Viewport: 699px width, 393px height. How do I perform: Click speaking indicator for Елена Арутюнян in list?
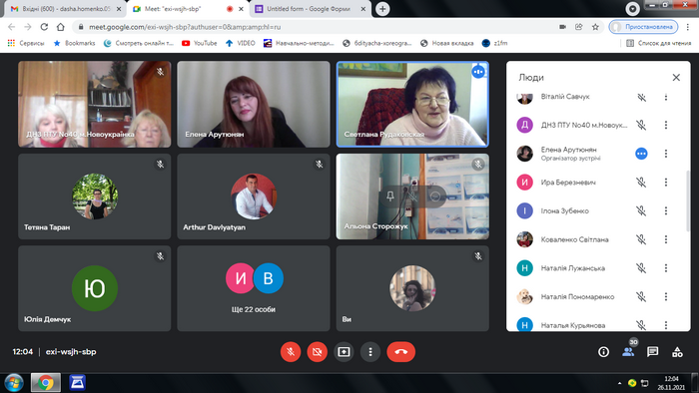(x=641, y=154)
